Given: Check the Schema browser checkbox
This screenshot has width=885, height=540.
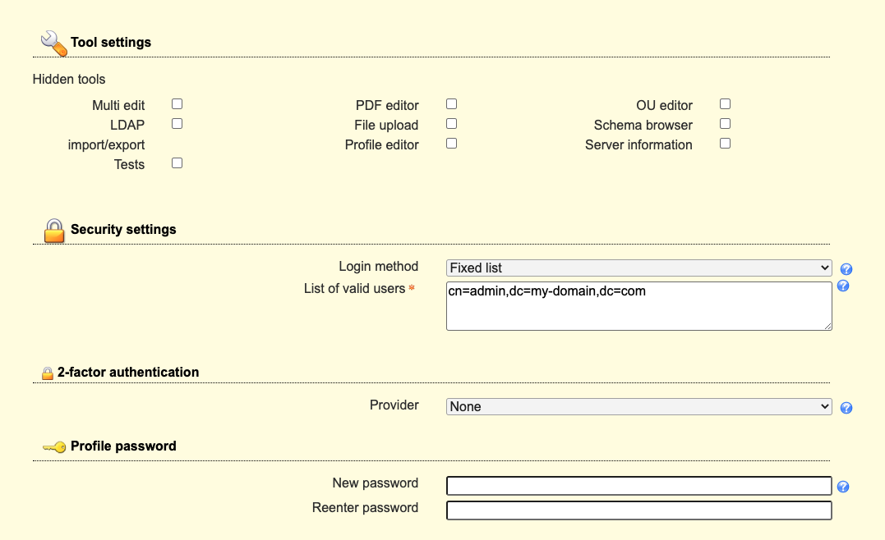Looking at the screenshot, I should 725,122.
